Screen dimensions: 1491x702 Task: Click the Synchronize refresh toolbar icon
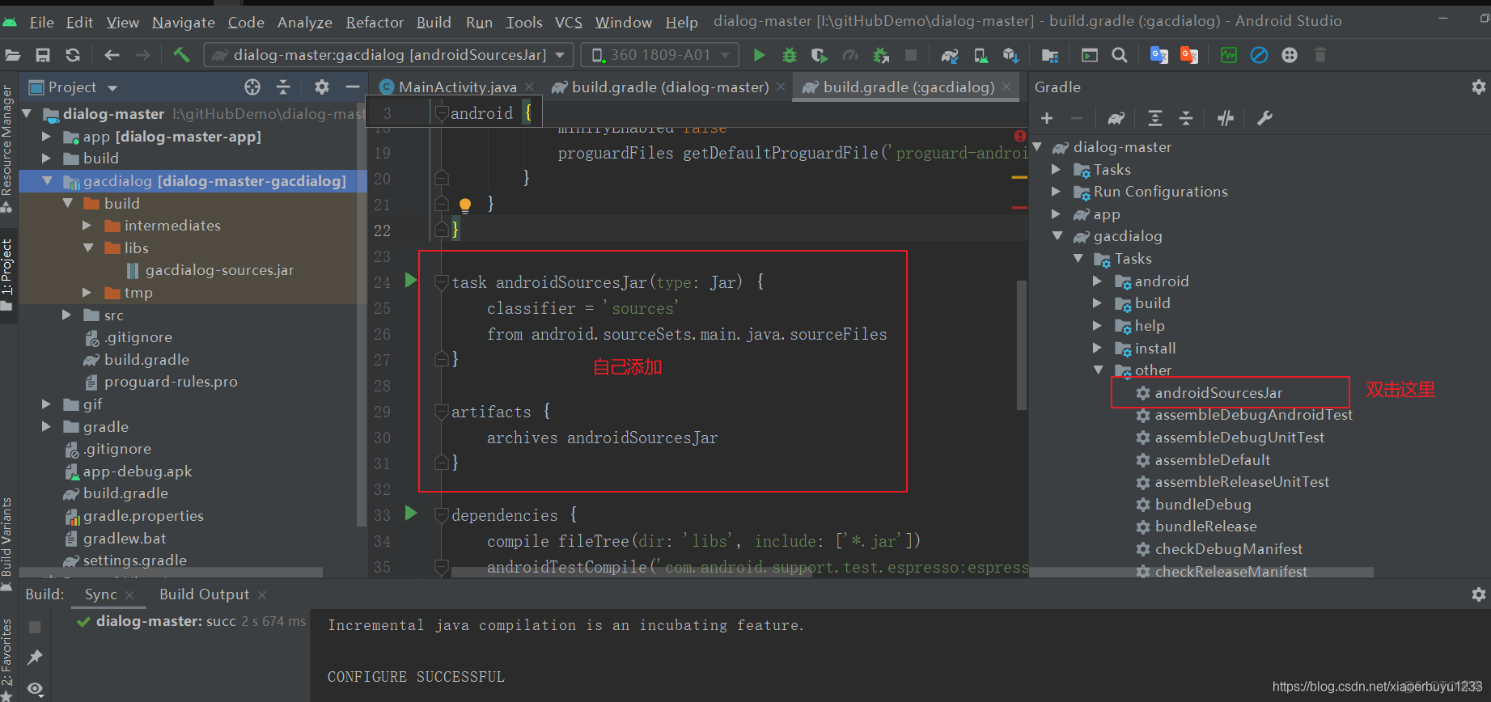(73, 55)
